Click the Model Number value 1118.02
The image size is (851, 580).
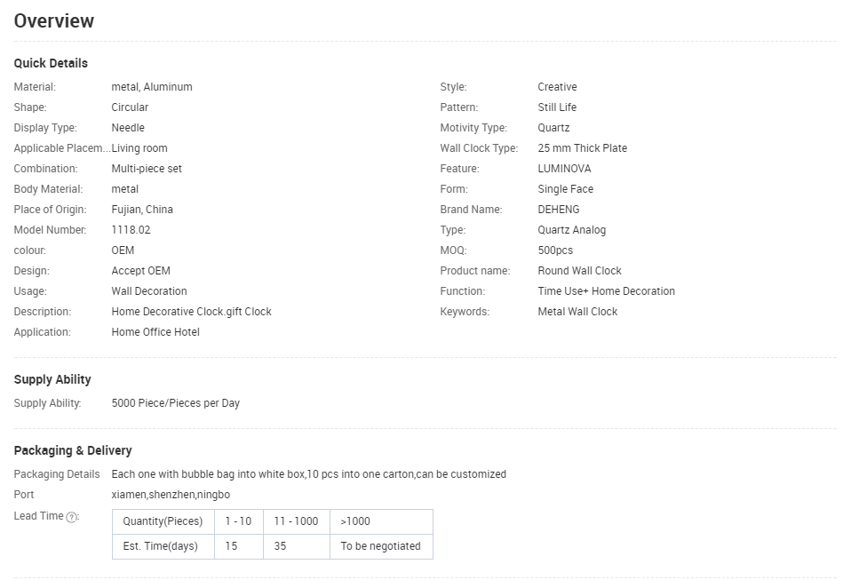[x=131, y=230]
